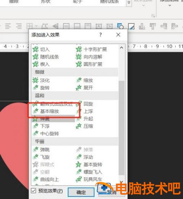Pick the 飞旋 exciting effect
The width and height of the screenshot is (183, 199).
(x=41, y=157)
